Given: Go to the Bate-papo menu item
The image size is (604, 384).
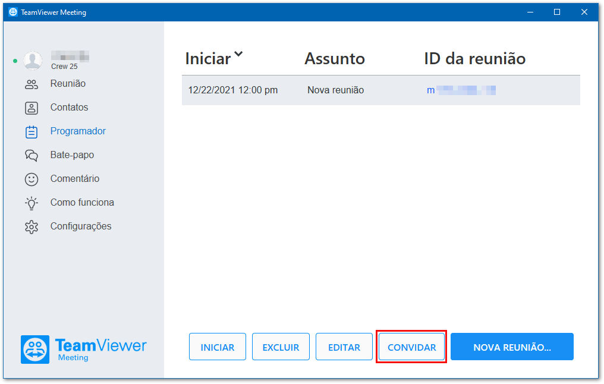Looking at the screenshot, I should [x=72, y=155].
